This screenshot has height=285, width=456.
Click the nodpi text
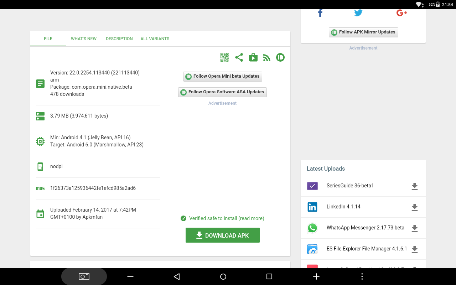tap(56, 166)
